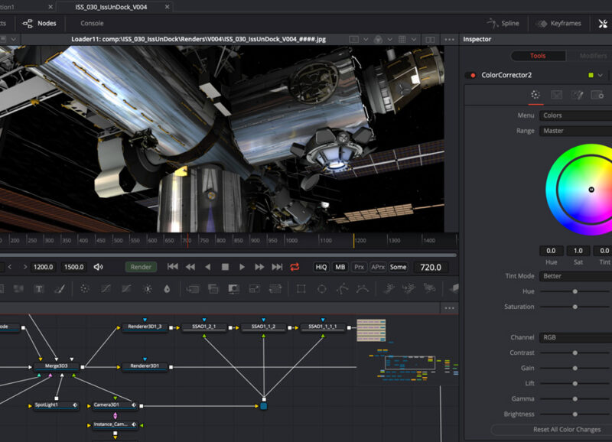
Task: Add a pEmitter particle tool
Action: (389, 289)
